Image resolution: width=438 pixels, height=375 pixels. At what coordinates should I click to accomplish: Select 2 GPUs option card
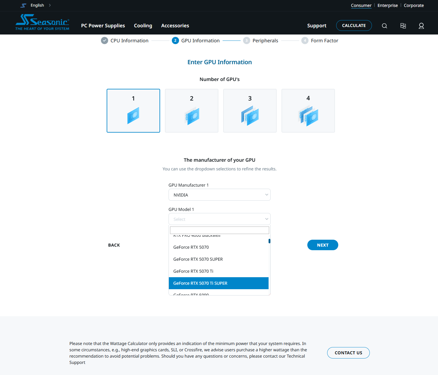[x=192, y=110]
